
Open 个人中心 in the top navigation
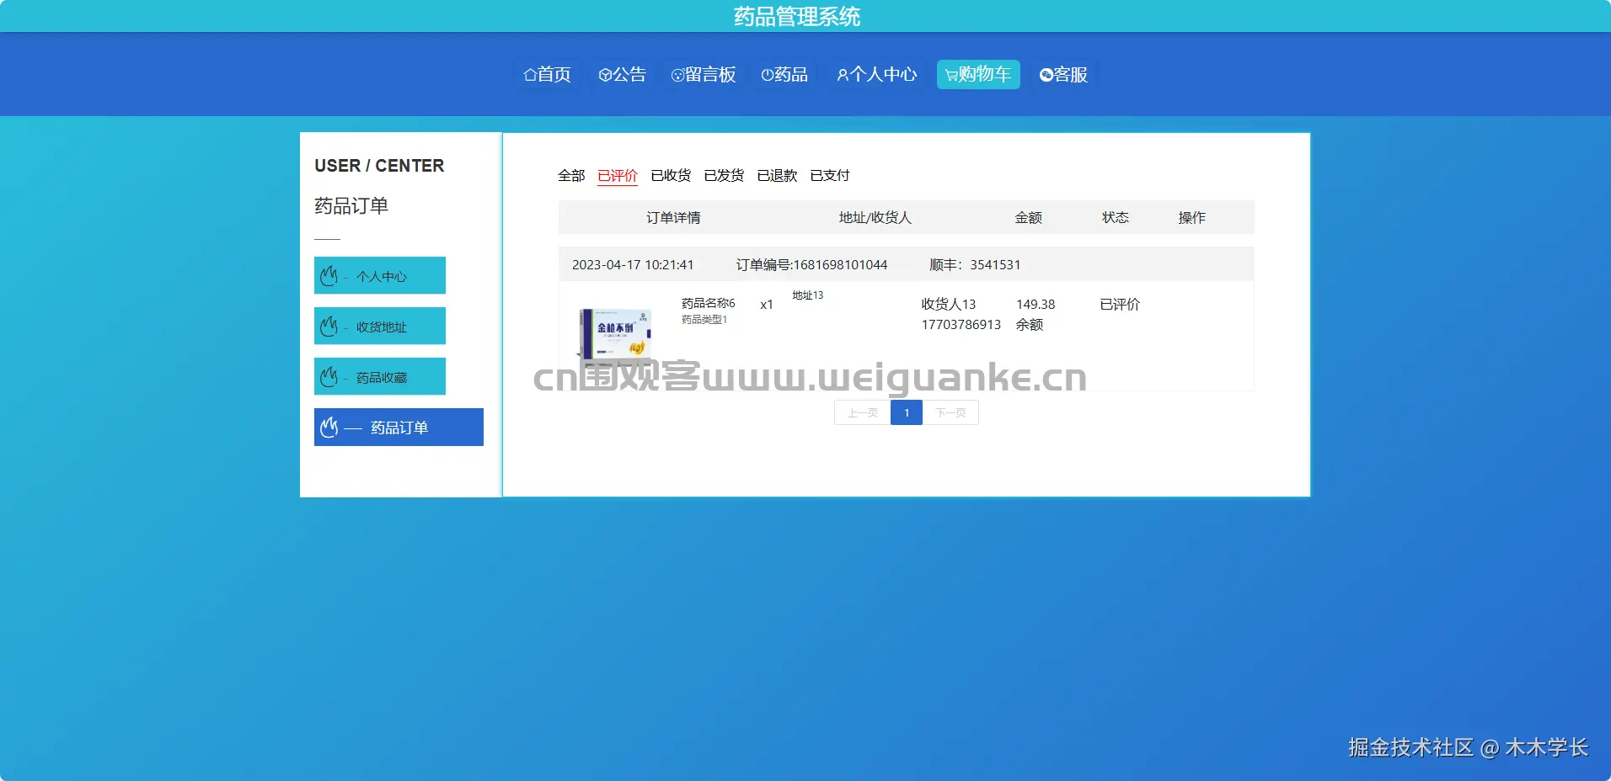tap(877, 75)
